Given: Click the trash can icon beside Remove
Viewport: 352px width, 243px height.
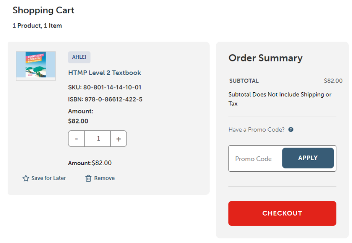Looking at the screenshot, I should click(88, 178).
